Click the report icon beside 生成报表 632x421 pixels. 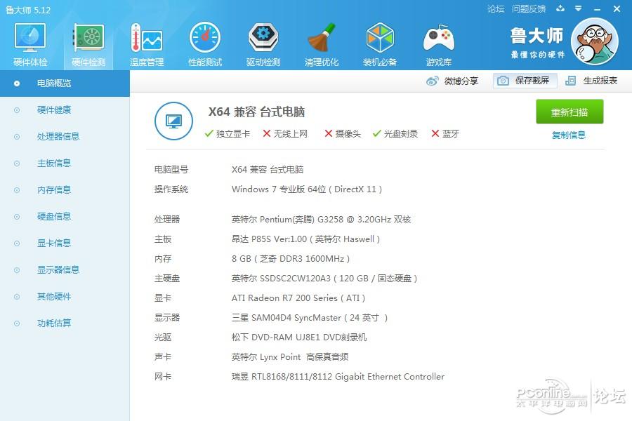click(x=570, y=81)
